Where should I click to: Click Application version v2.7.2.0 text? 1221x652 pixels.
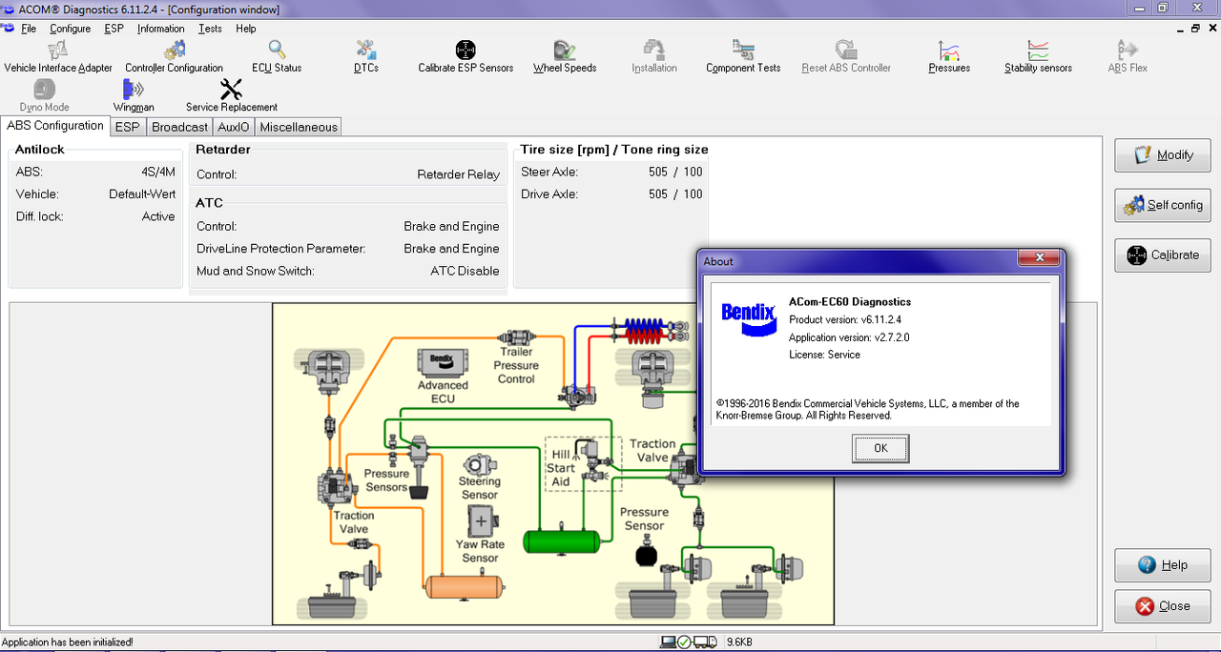pos(849,337)
